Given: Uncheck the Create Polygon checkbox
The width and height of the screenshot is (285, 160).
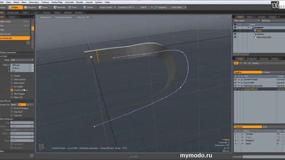Looking at the screenshot, I should 12,90.
